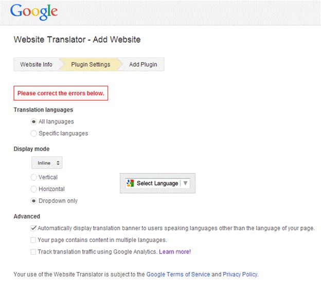Open the Inline display mode dropdown
The width and height of the screenshot is (321, 283).
[47, 163]
